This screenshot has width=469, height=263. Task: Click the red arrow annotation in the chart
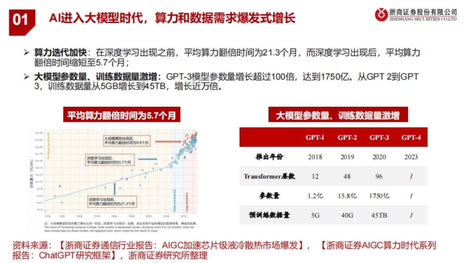pos(169,141)
